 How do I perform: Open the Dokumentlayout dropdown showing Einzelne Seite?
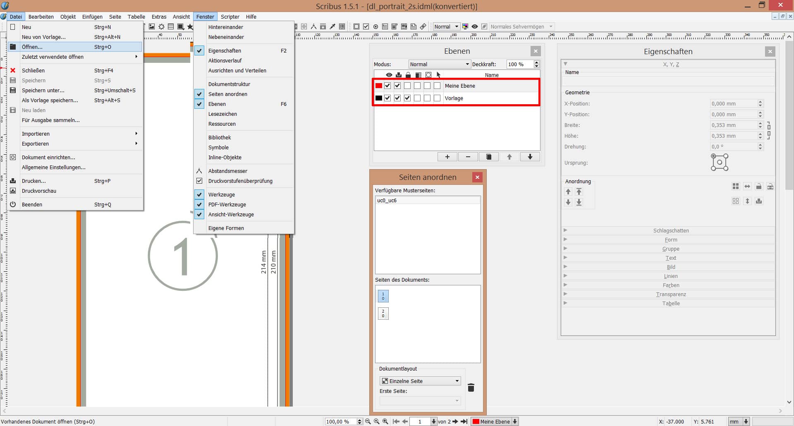click(420, 381)
